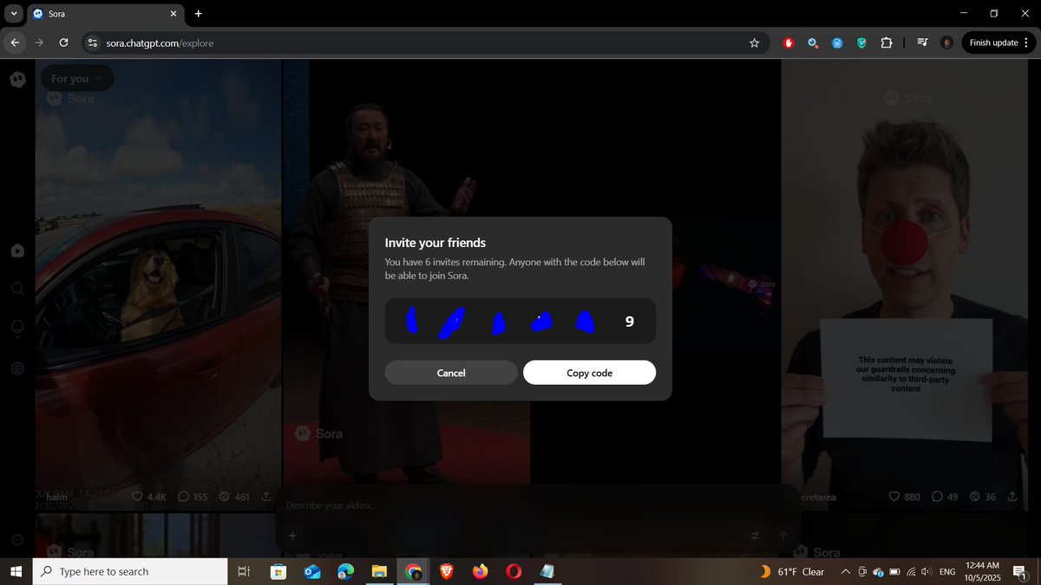Open site information icon in the address bar
This screenshot has height=585, width=1041.
click(94, 42)
